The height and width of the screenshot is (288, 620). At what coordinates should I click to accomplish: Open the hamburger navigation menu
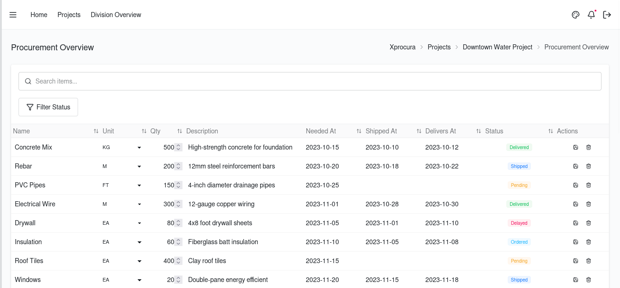pyautogui.click(x=13, y=15)
